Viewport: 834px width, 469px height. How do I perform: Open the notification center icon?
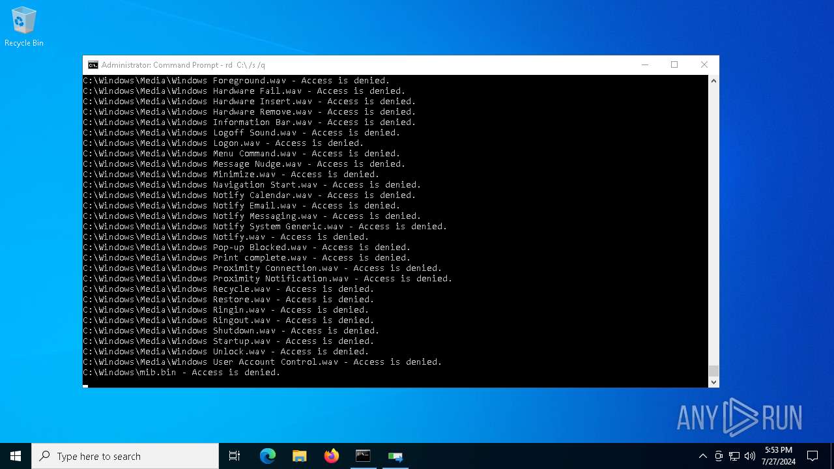[812, 456]
